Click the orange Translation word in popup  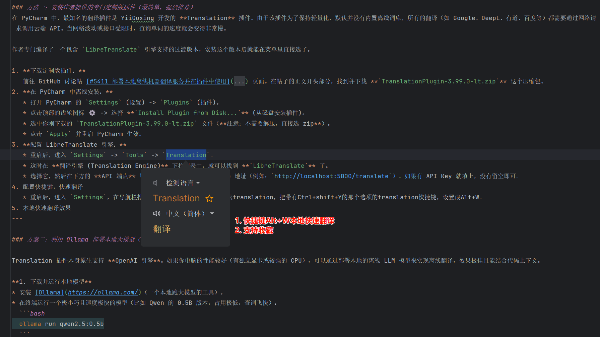pos(177,198)
